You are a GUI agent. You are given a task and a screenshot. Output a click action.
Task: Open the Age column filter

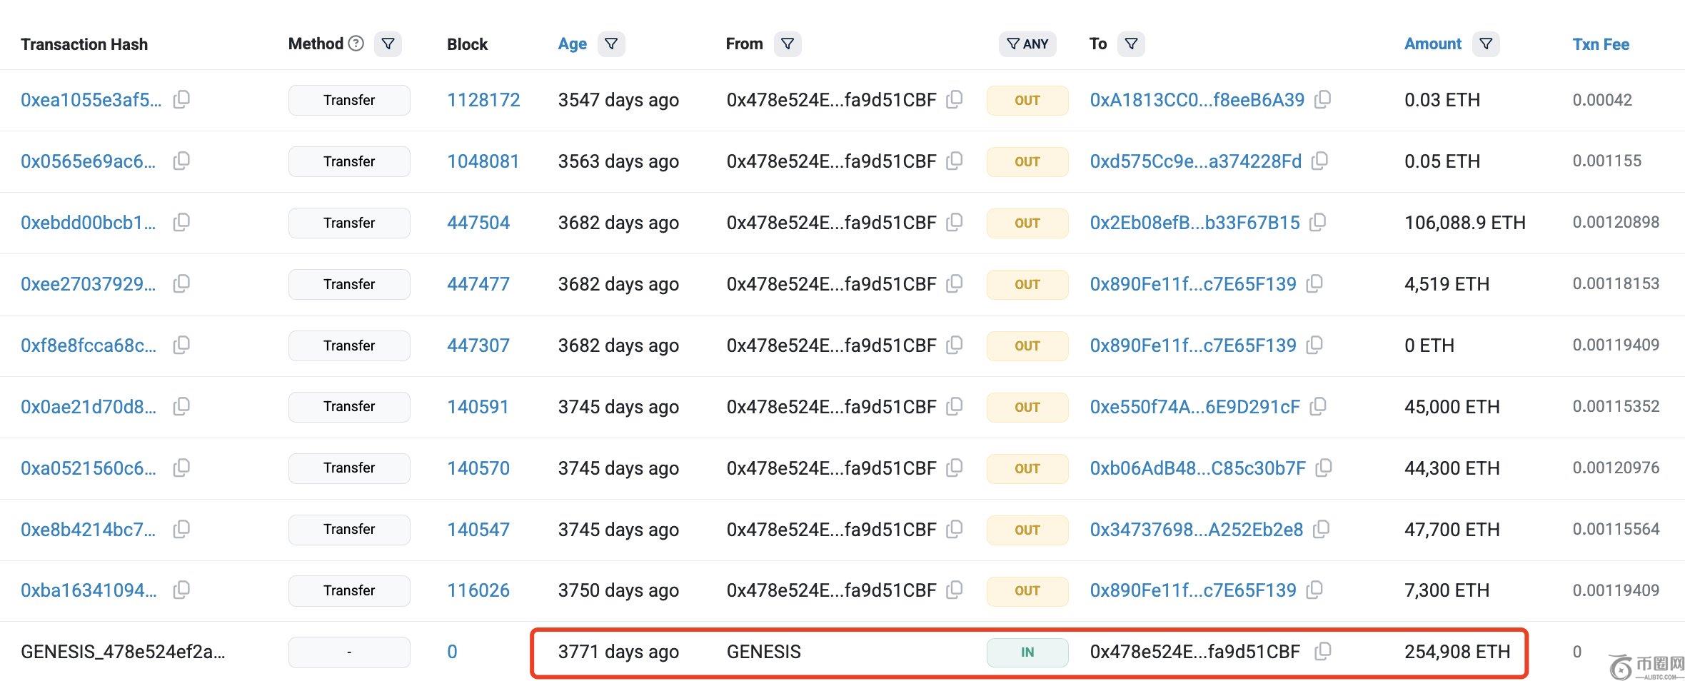(611, 44)
